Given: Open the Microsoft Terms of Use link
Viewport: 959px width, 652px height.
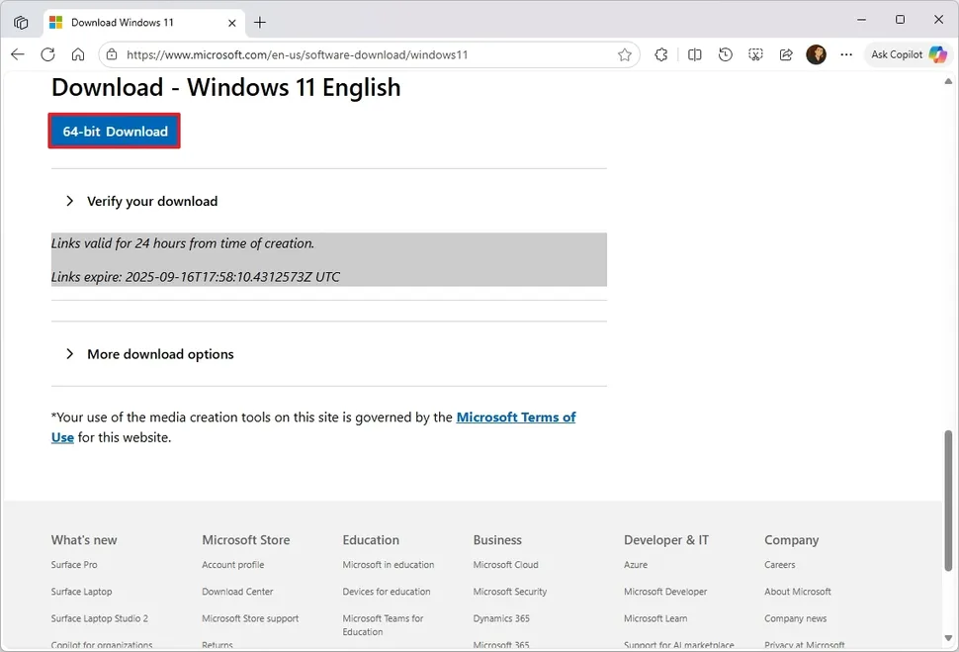Looking at the screenshot, I should (515, 418).
